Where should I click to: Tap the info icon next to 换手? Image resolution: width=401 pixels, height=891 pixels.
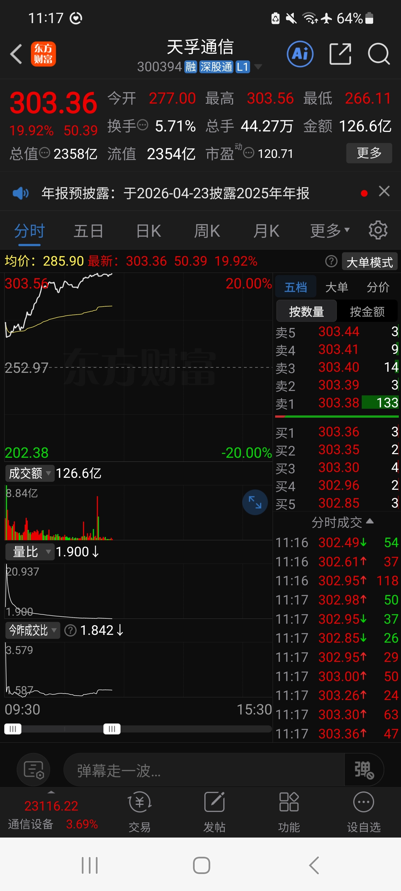[x=143, y=125]
